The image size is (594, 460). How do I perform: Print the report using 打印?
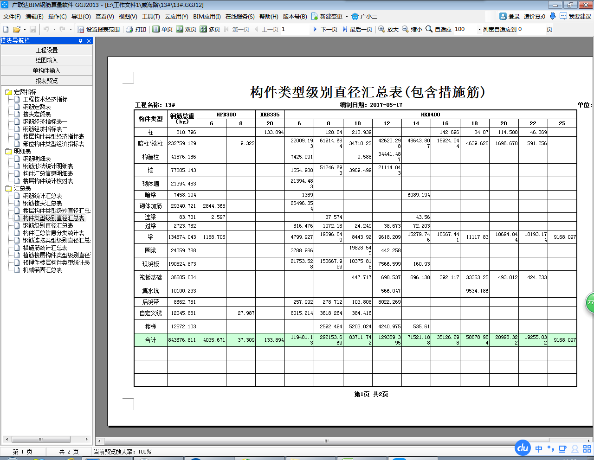pos(136,29)
